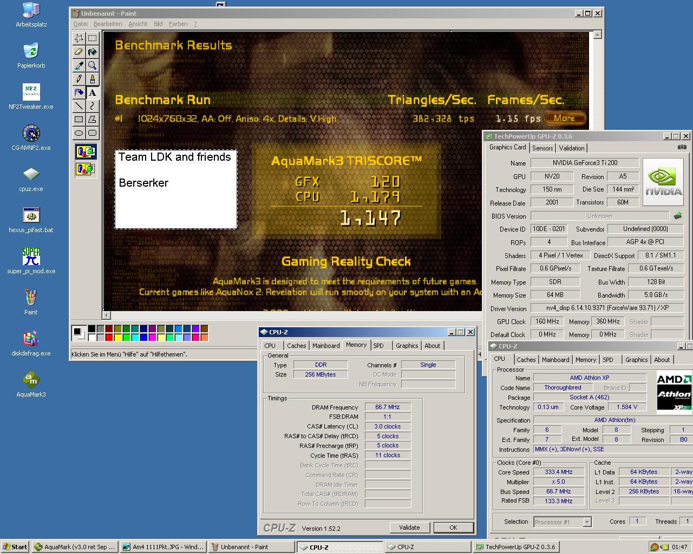The width and height of the screenshot is (693, 554).
Task: Click the DRAM Frequency value 66.7 MHz
Action: click(x=388, y=407)
